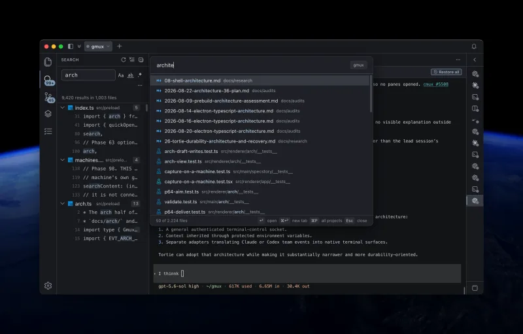Open p64-aim.test.ts result
This screenshot has height=334, width=523.
(x=260, y=192)
